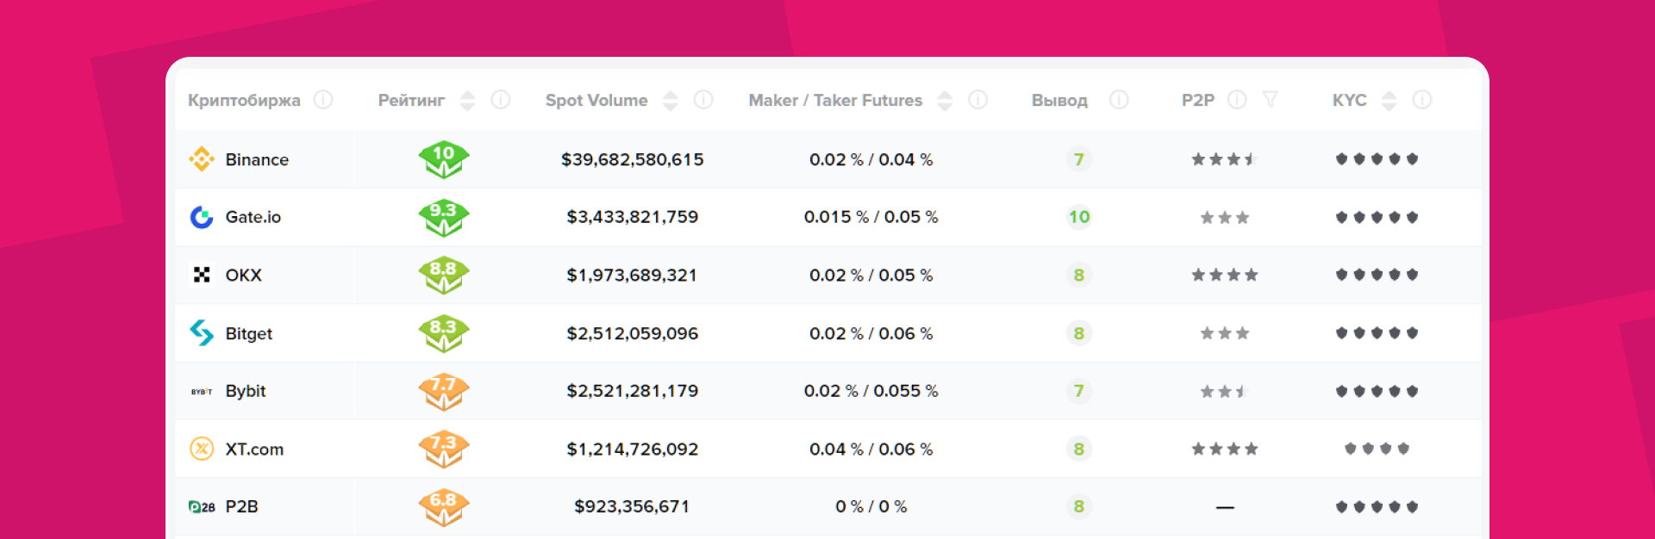Click the Gate.io logo icon
This screenshot has height=539, width=1655.
point(202,217)
